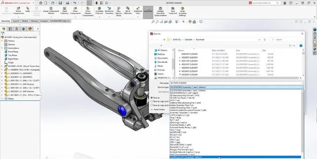Create an Exploded View
Image resolution: width=317 pixels, height=159 pixels.
click(x=138, y=11)
